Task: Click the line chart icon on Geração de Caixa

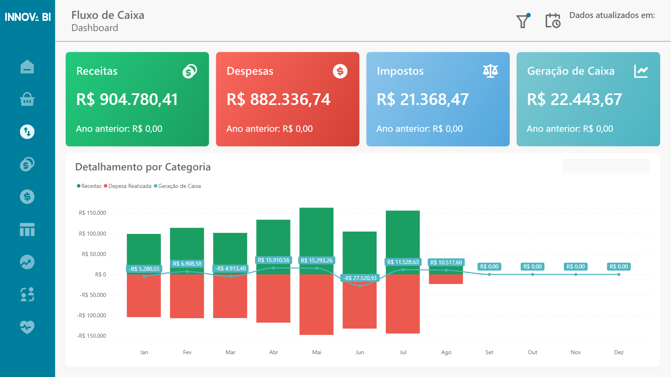Action: tap(641, 71)
